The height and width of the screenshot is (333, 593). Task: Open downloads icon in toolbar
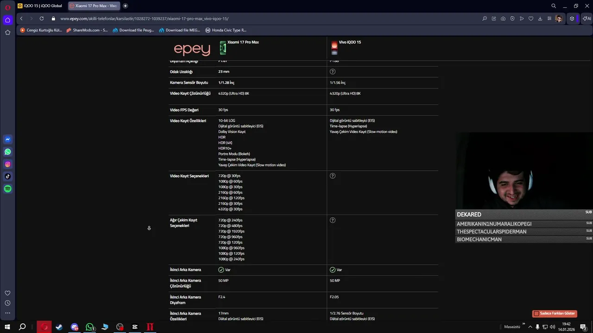click(x=540, y=18)
